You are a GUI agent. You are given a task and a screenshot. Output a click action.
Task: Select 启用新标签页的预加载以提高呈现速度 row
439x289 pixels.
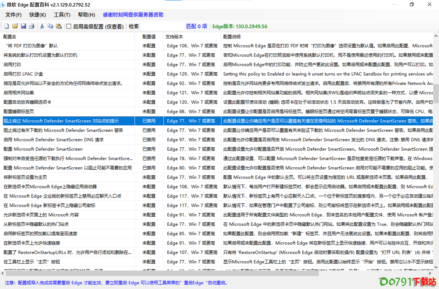coord(216,234)
